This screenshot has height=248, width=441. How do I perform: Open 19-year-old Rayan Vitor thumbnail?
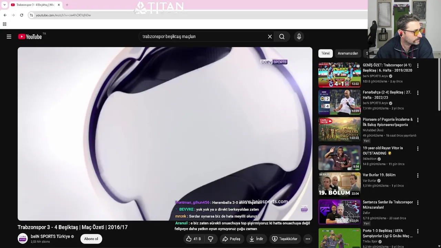339,158
